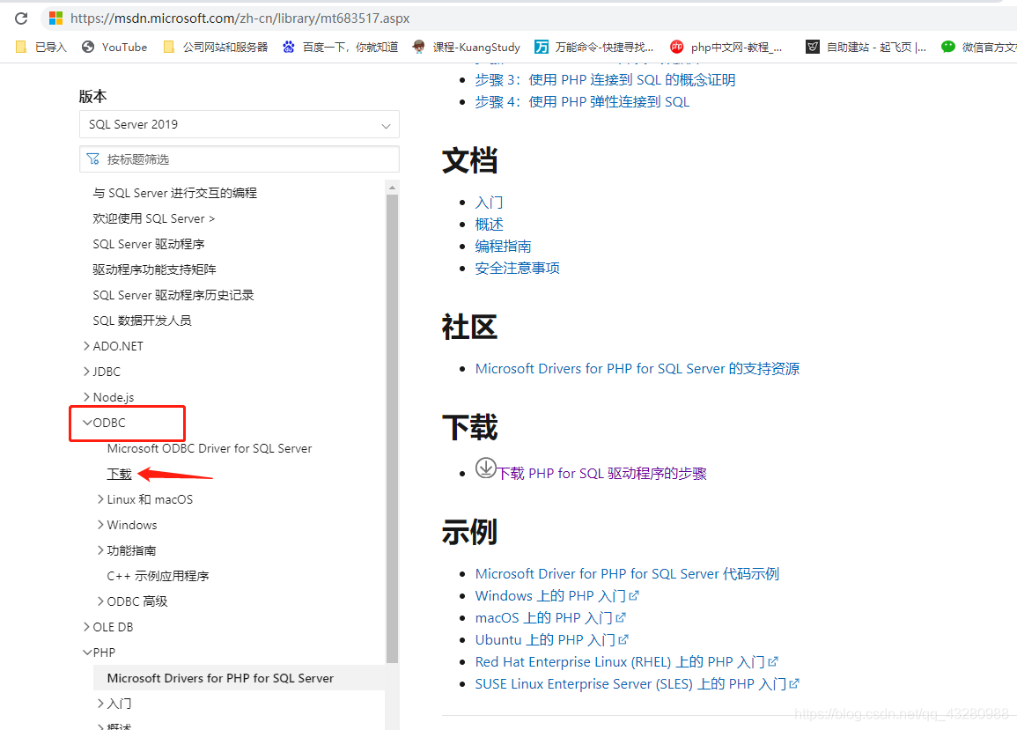The width and height of the screenshot is (1017, 730).
Task: Expand the Windows tree node
Action: click(x=100, y=524)
